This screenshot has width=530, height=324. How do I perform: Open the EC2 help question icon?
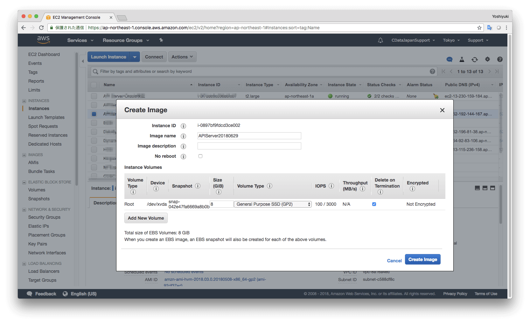pos(500,59)
